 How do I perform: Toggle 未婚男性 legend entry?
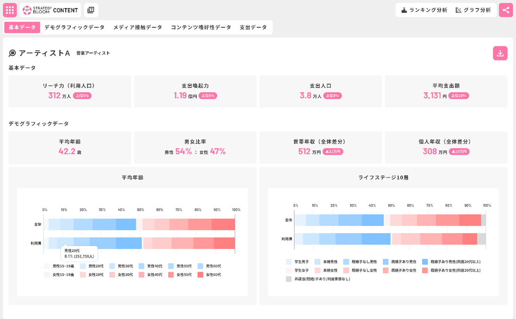click(326, 262)
